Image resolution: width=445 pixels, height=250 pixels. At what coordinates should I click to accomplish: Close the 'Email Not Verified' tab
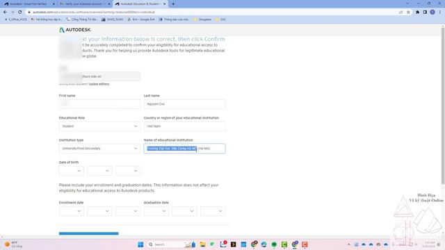54,4
